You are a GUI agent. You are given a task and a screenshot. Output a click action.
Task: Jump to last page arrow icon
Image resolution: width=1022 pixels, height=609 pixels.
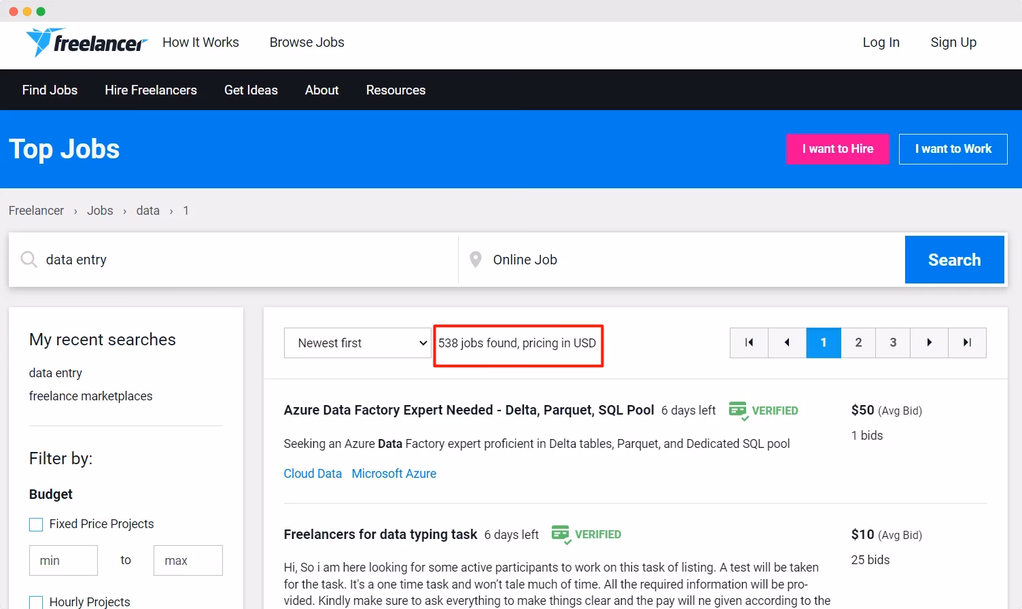967,343
